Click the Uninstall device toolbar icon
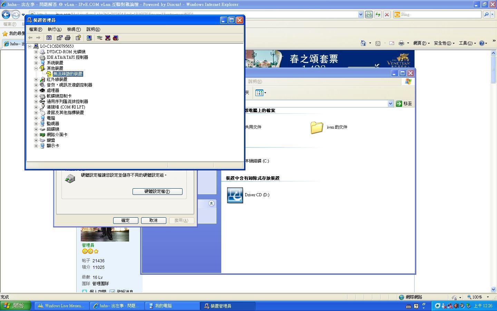The image size is (497, 311). tap(108, 38)
